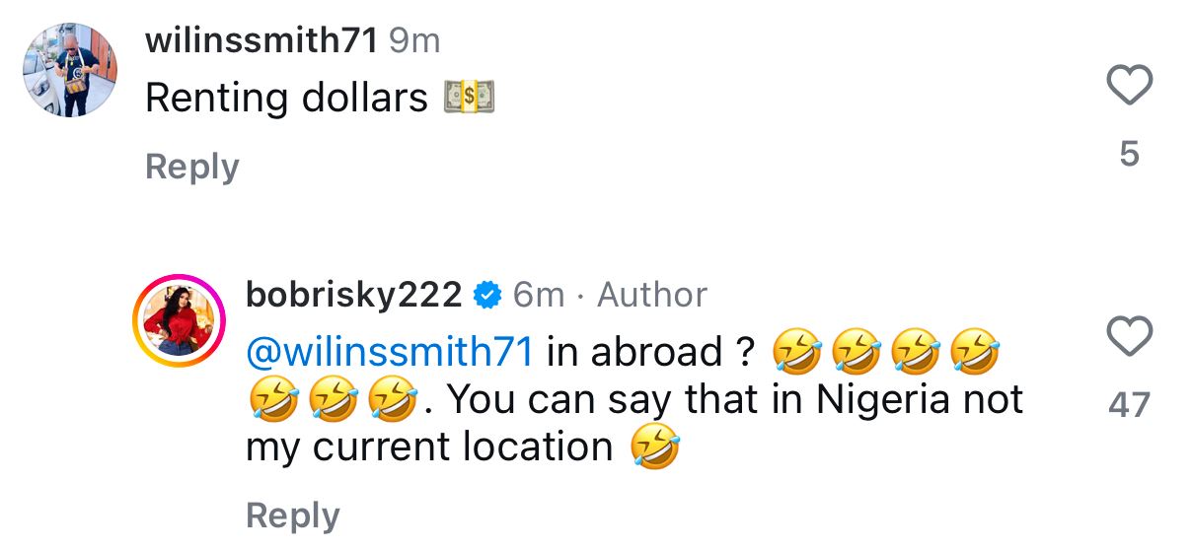Like bobrisky222's reply with the heart icon
The height and width of the screenshot is (550, 1192).
[x=1130, y=336]
